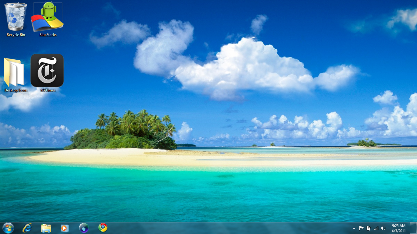Image resolution: width=417 pixels, height=234 pixels.
Task: Launch Google Chrome from the taskbar
Action: pos(103,228)
